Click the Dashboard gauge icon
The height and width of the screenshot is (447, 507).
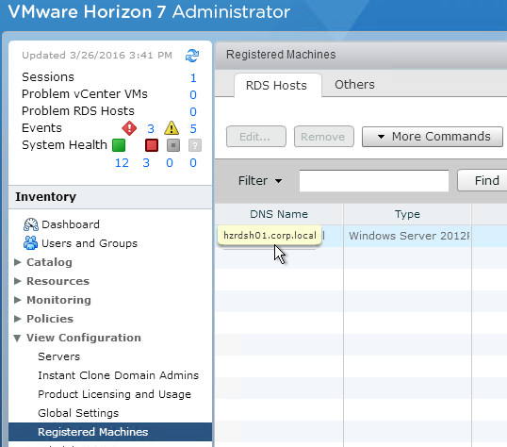pyautogui.click(x=31, y=224)
